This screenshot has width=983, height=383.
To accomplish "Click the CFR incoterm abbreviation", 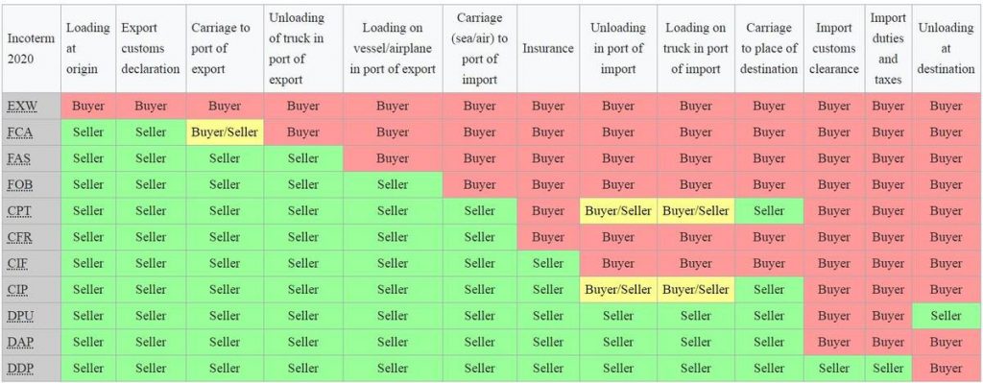I will (x=20, y=237).
